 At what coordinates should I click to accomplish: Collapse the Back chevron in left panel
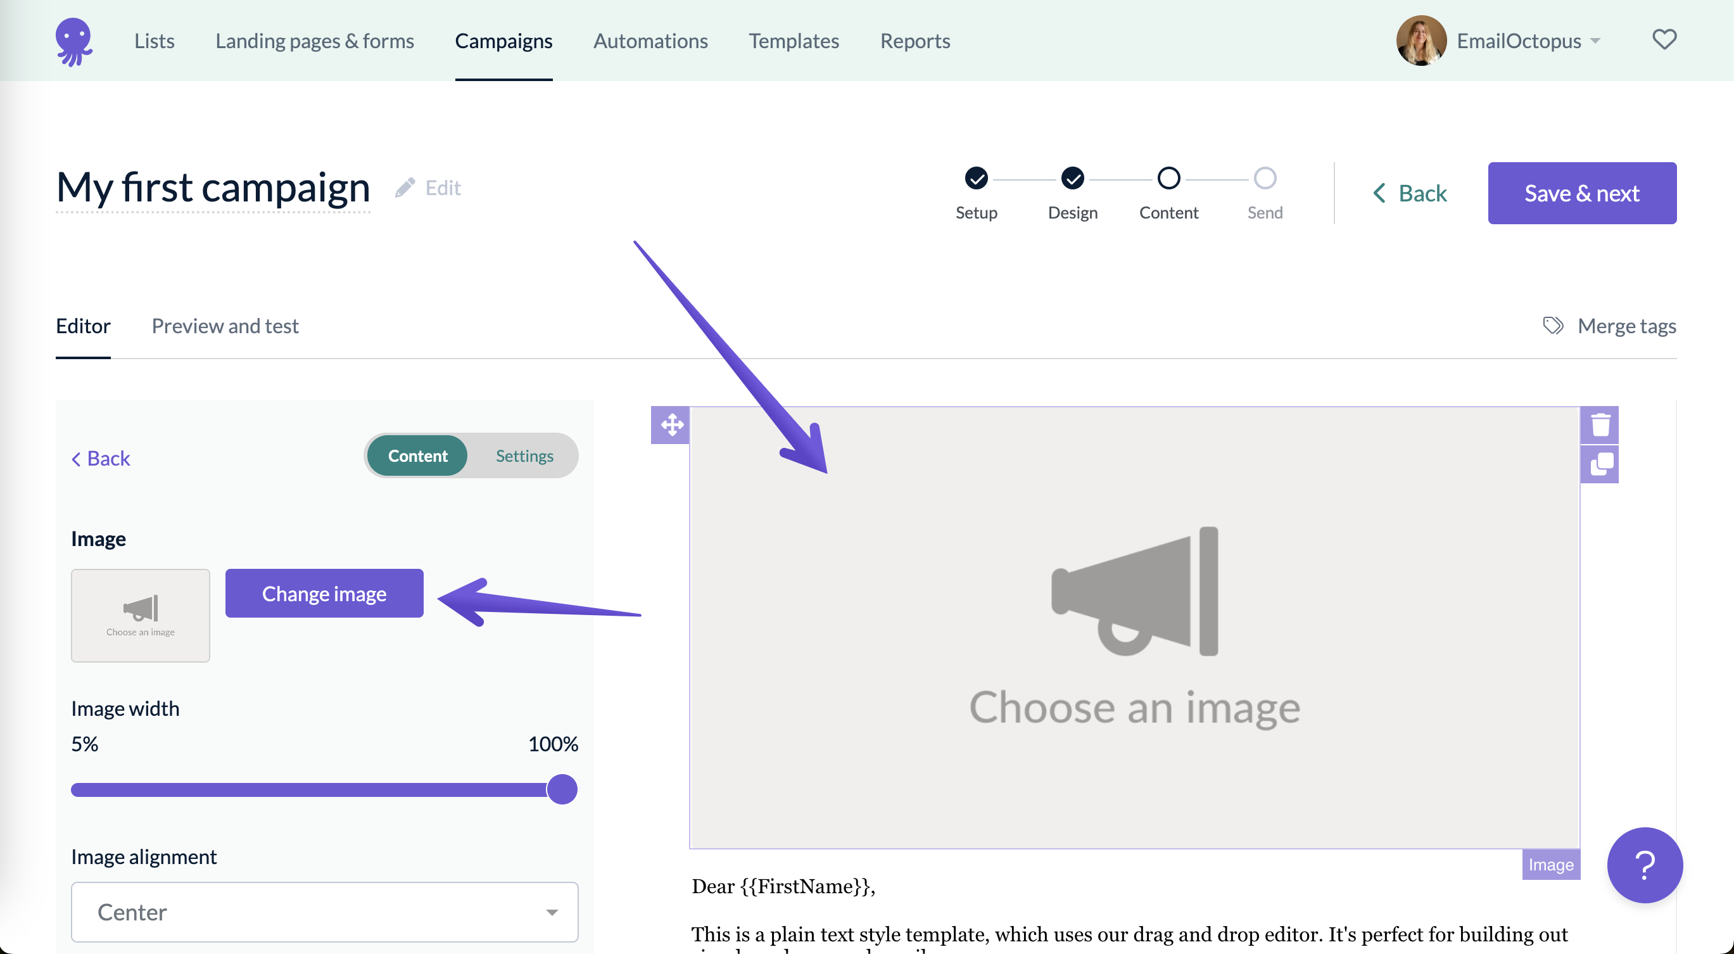click(x=100, y=459)
